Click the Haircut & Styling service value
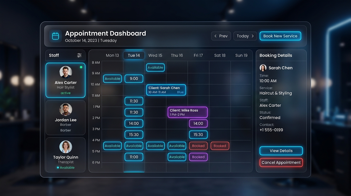Screen dimensions: 351x196 coord(275,93)
